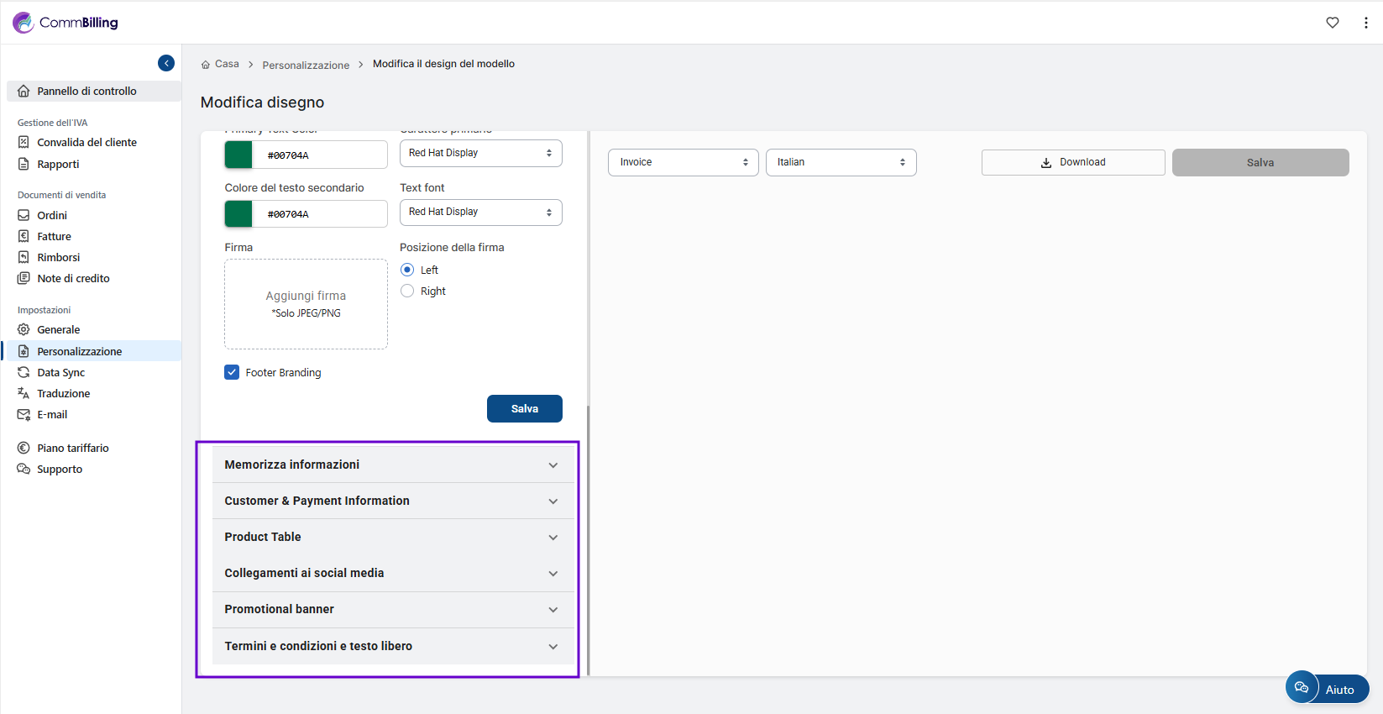Click the CommBilling logo
This screenshot has height=714, width=1383.
65,23
